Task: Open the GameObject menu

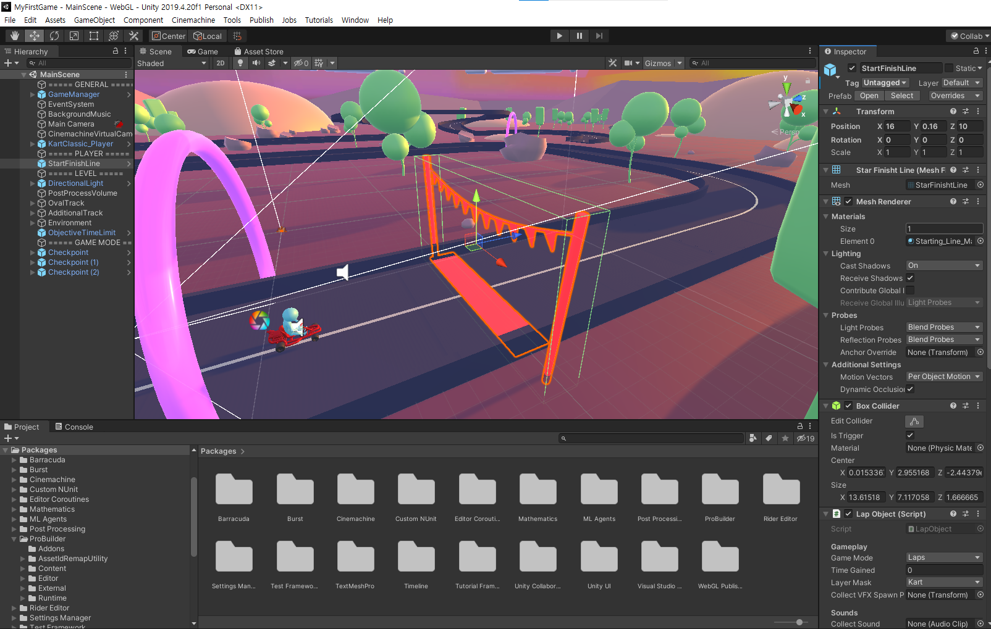Action: (95, 20)
